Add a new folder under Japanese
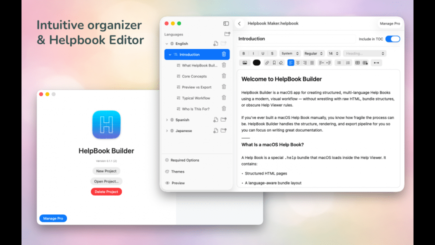The image size is (435, 245). (223, 130)
